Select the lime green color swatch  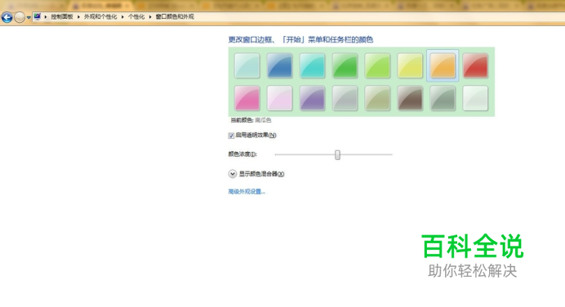[378, 65]
